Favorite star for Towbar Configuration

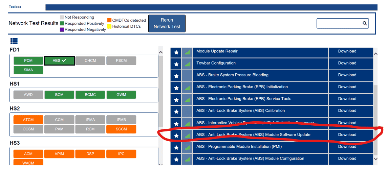(176, 64)
